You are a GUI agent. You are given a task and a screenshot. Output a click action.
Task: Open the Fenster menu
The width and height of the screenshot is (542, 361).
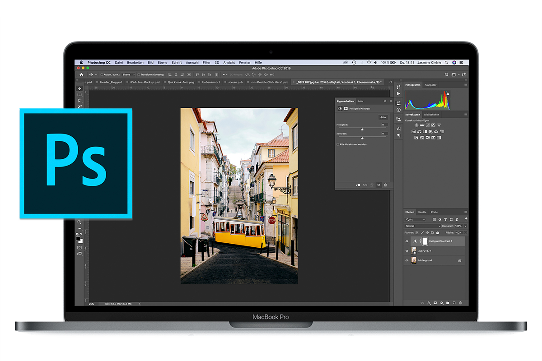245,62
